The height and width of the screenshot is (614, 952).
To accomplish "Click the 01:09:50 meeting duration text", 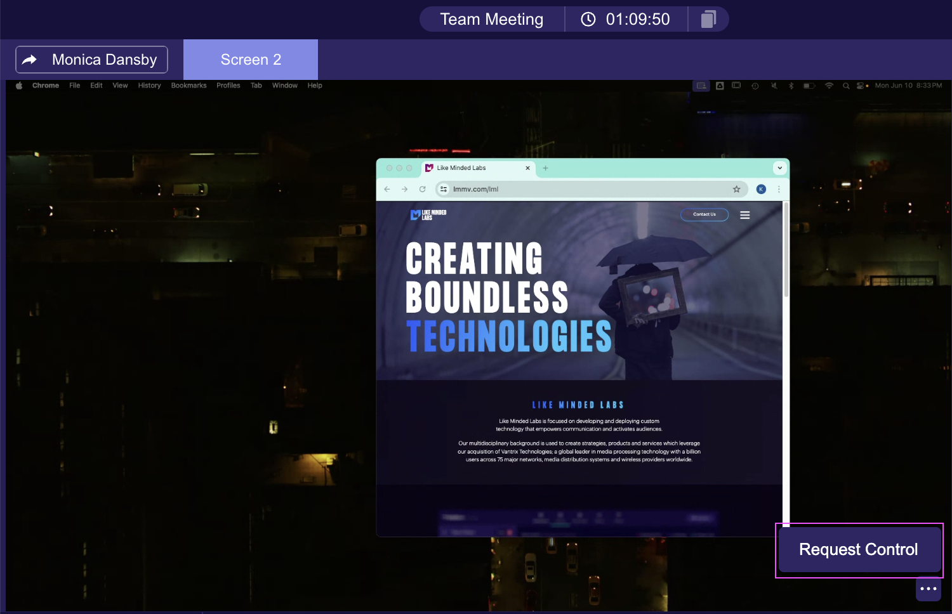I will coord(638,19).
